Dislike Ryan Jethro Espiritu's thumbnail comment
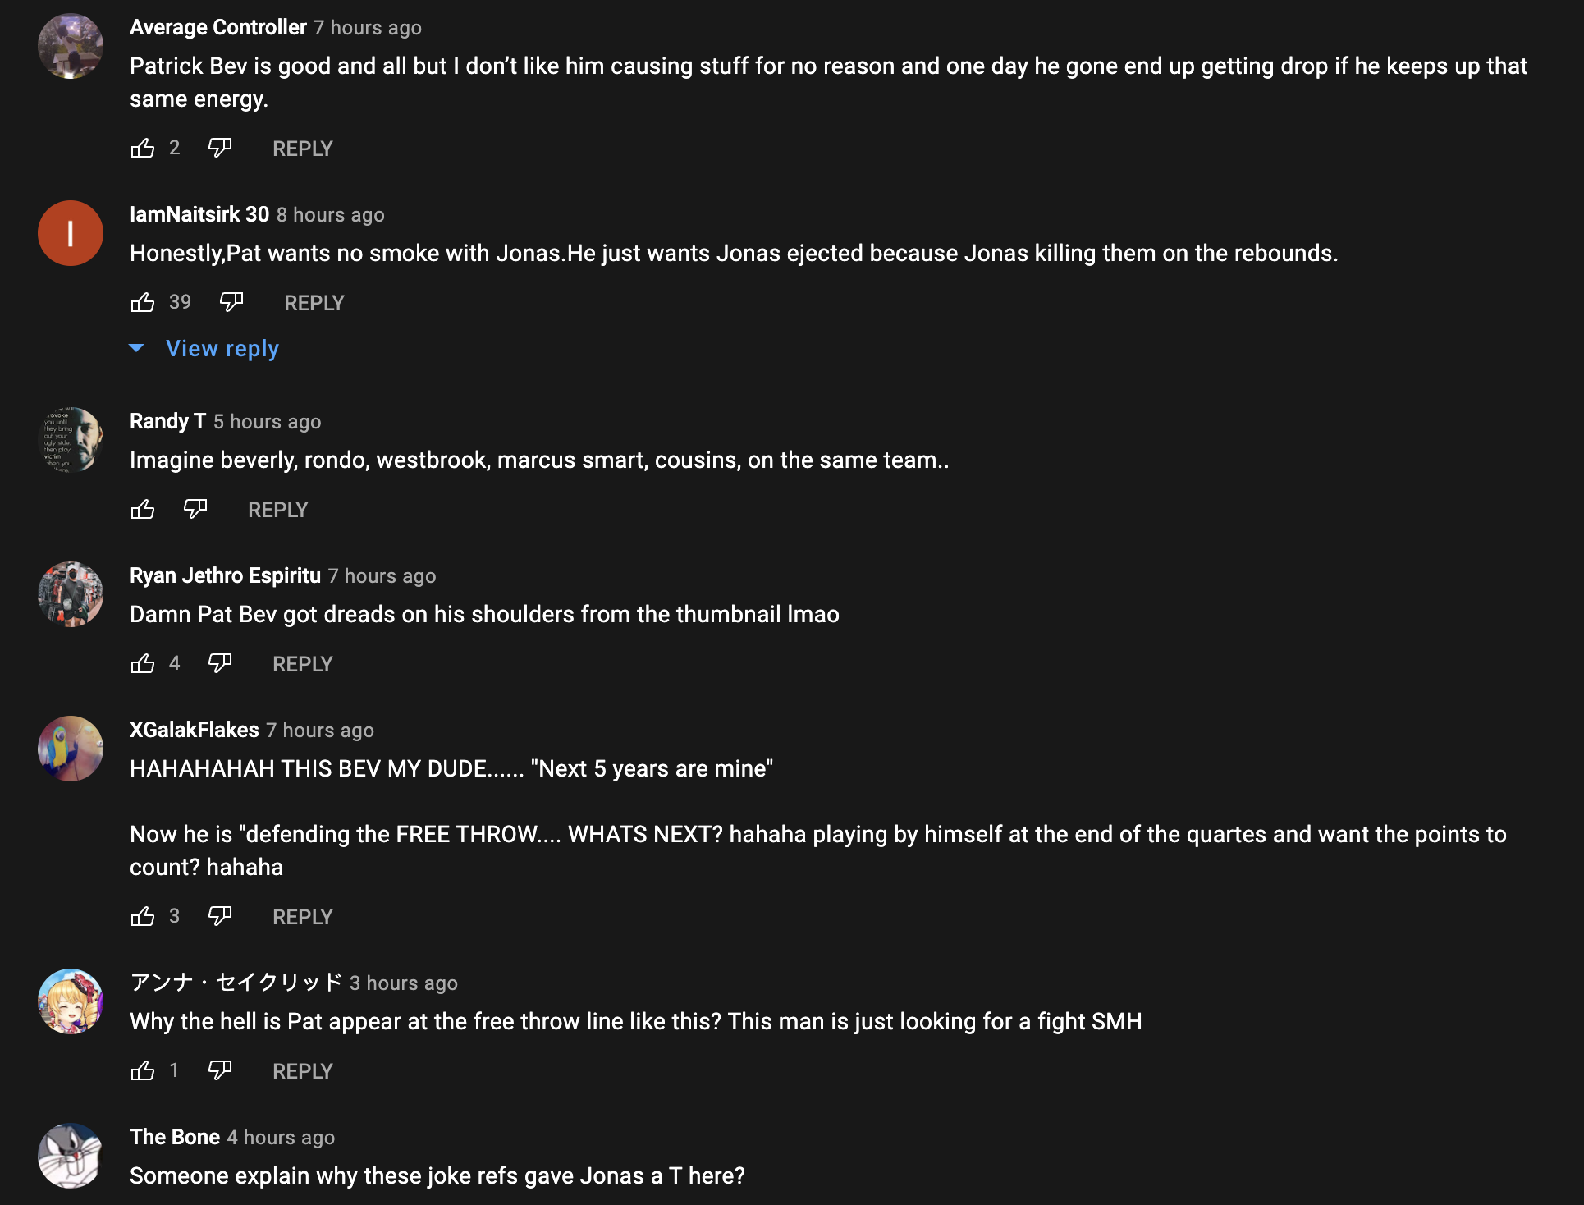1584x1205 pixels. 220,664
